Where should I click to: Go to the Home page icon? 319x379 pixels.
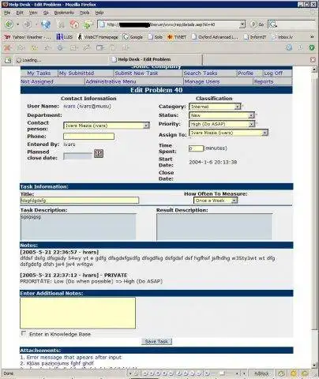(74, 24)
